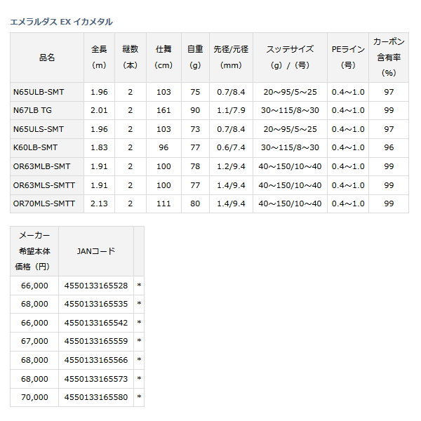Click the product name N65ULB-SMT
This screenshot has width=421, height=421.
39,92
